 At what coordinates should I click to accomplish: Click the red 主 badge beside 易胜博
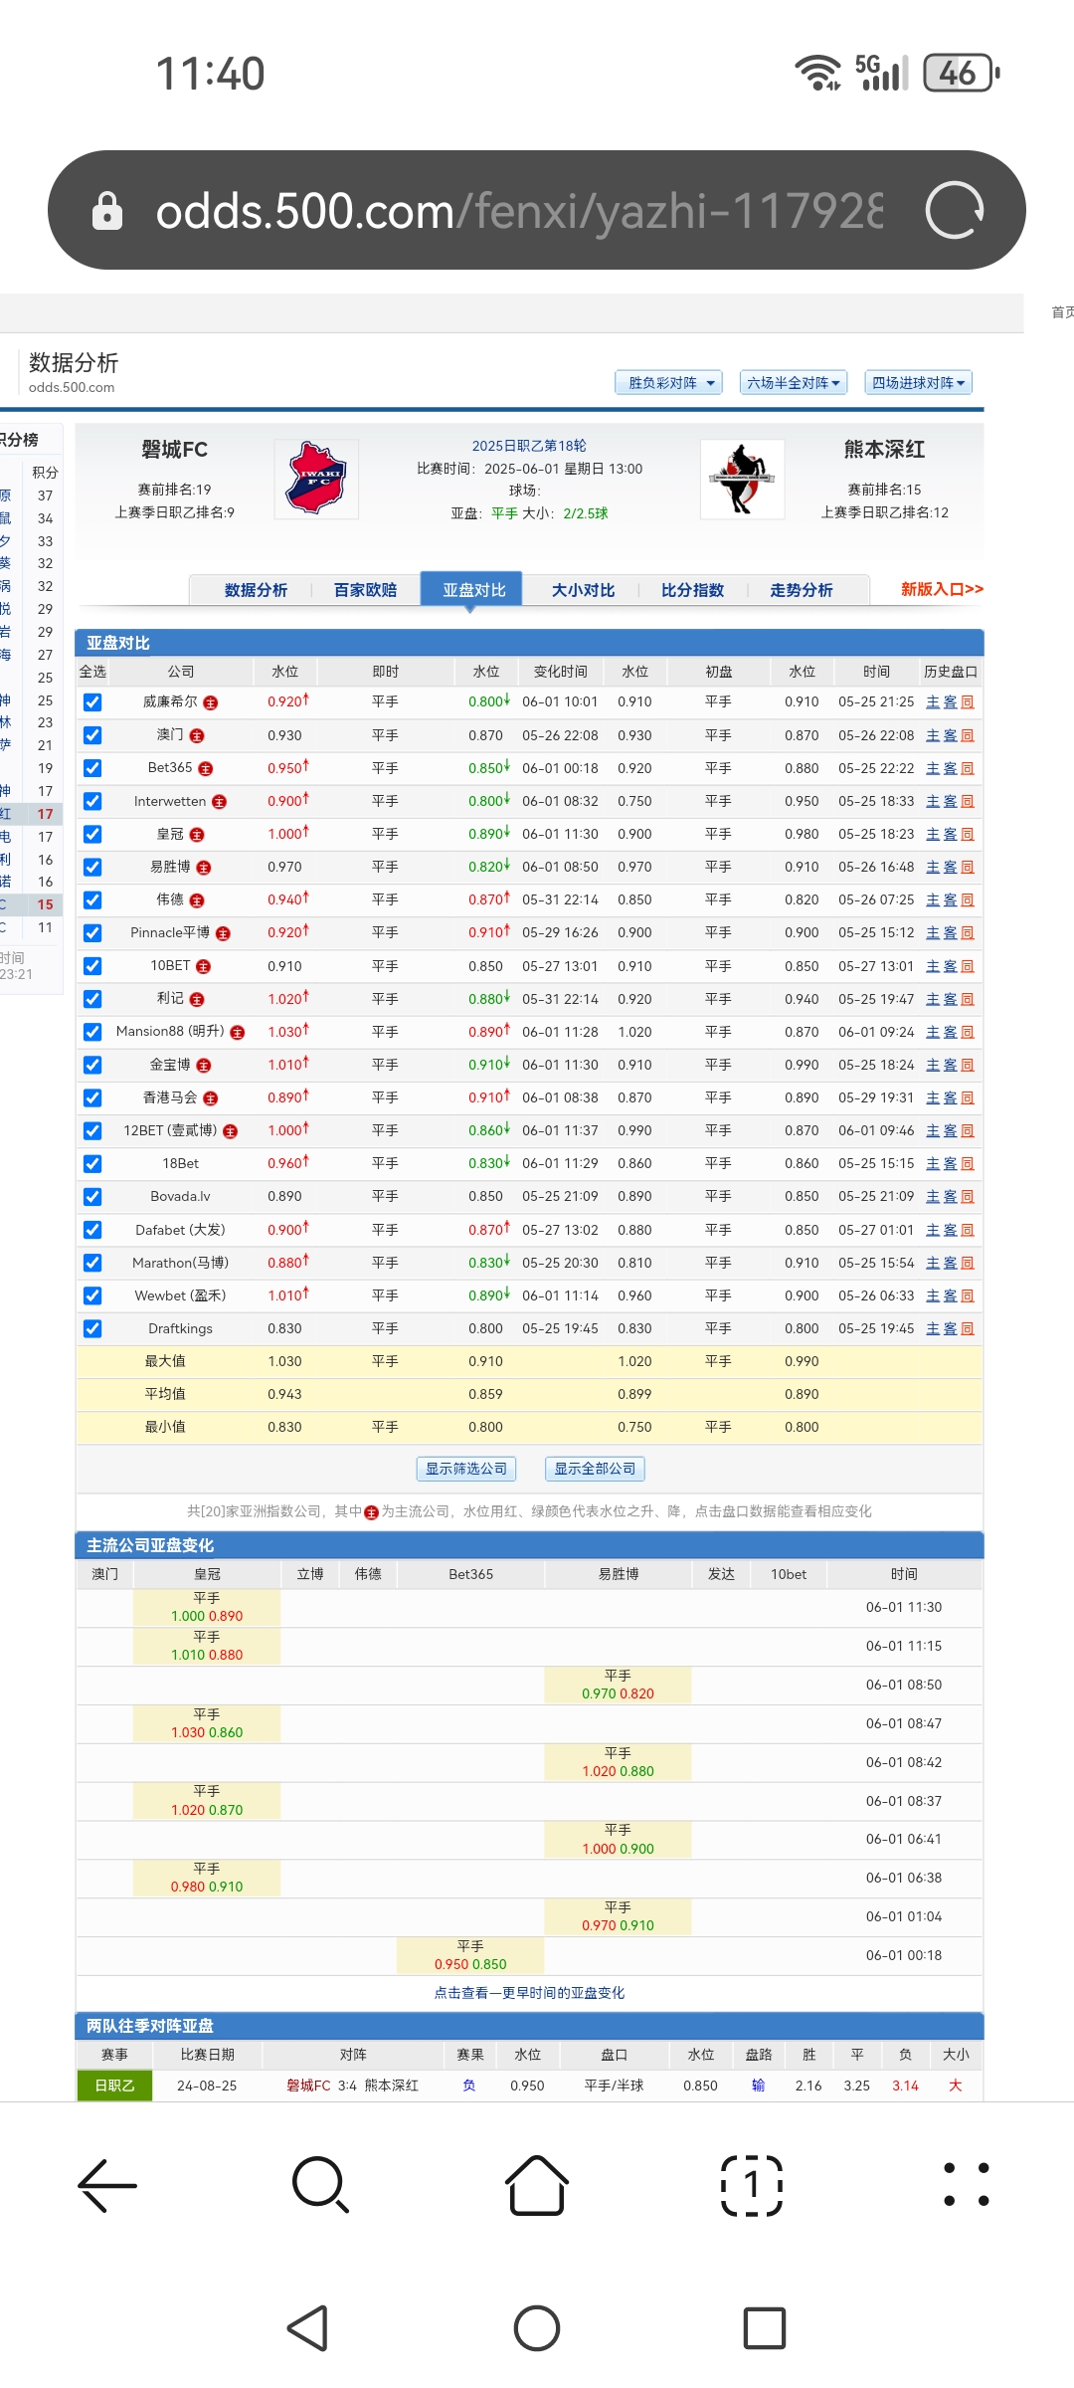click(204, 868)
